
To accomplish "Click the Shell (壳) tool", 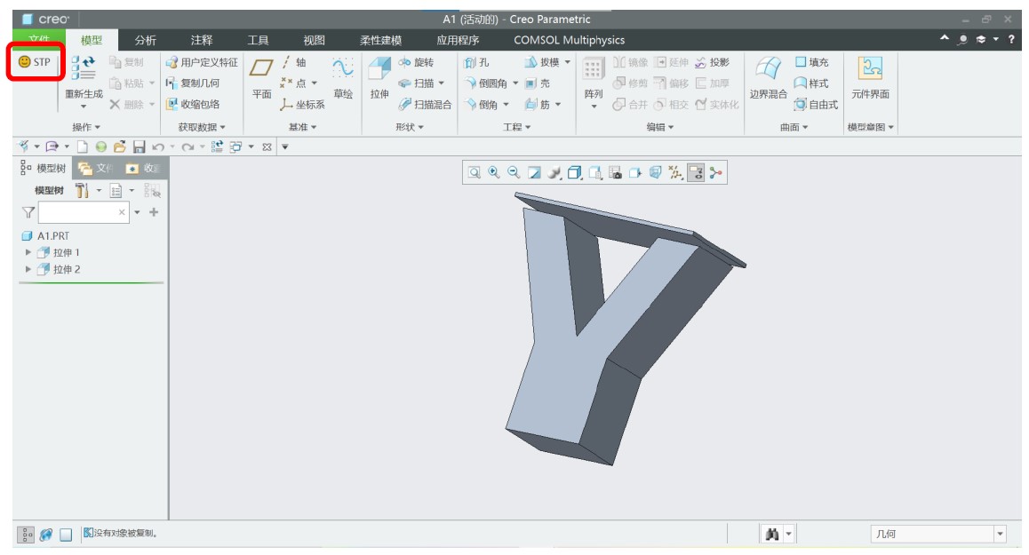I will 538,83.
